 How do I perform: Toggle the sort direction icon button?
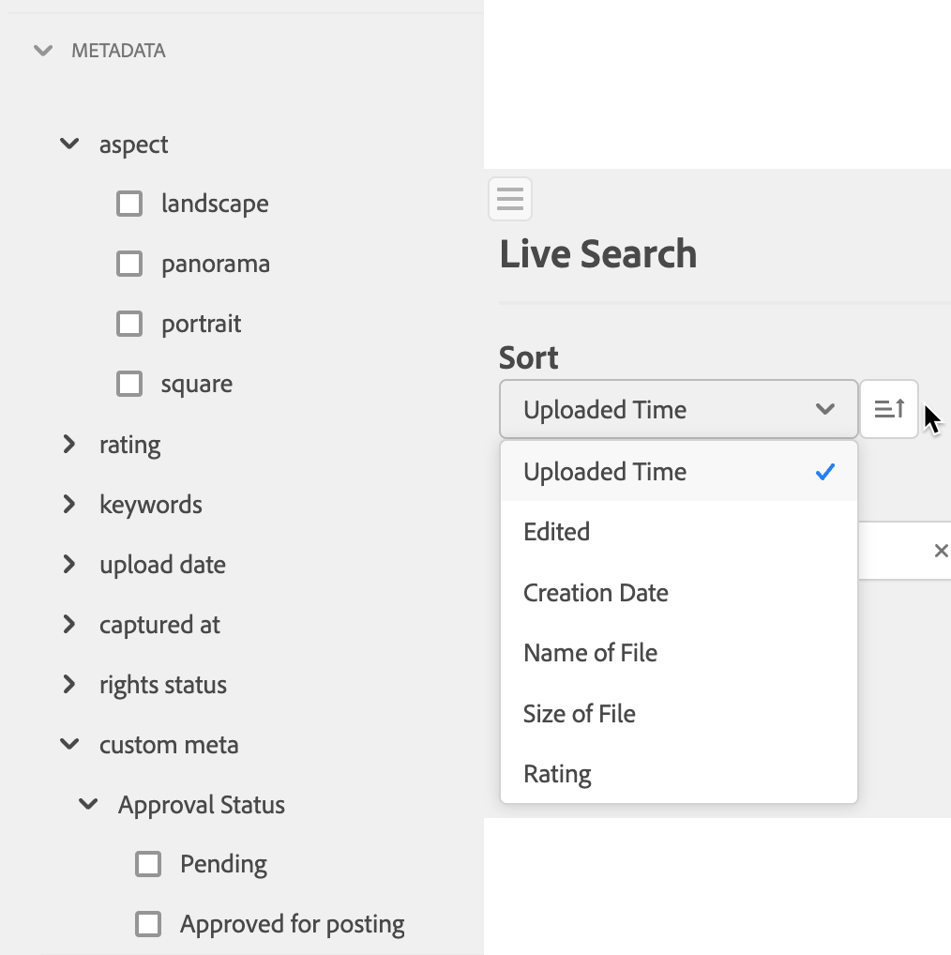pyautogui.click(x=889, y=409)
